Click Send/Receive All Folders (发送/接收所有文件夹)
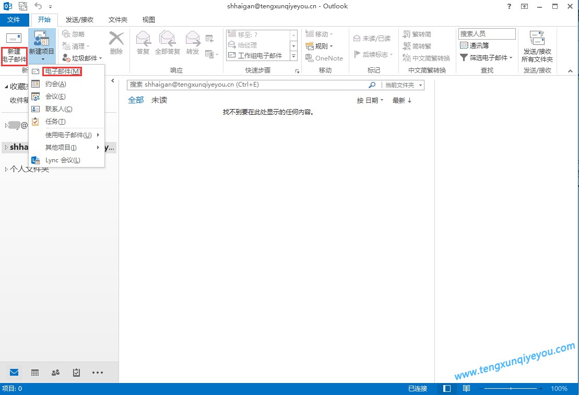This screenshot has width=579, height=395. point(537,46)
